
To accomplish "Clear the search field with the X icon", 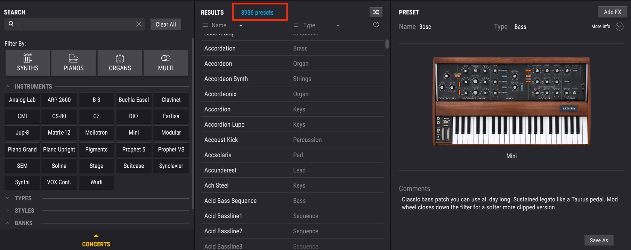I will pyautogui.click(x=139, y=24).
